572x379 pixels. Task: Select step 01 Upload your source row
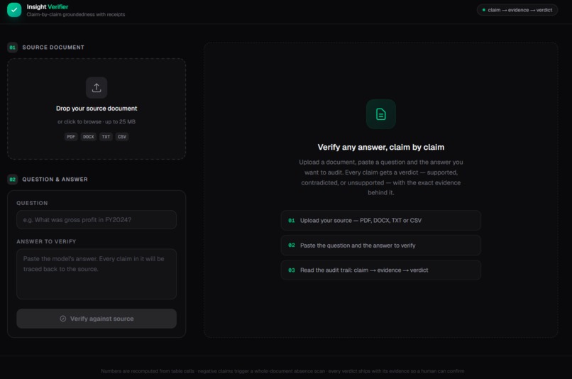[381, 220]
